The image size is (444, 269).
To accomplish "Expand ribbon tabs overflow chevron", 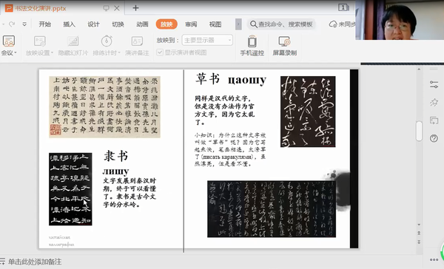I will [x=238, y=24].
